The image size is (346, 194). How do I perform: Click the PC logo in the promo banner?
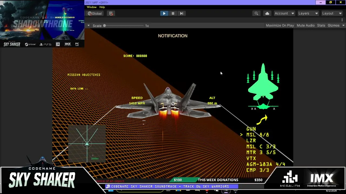coord(77,44)
